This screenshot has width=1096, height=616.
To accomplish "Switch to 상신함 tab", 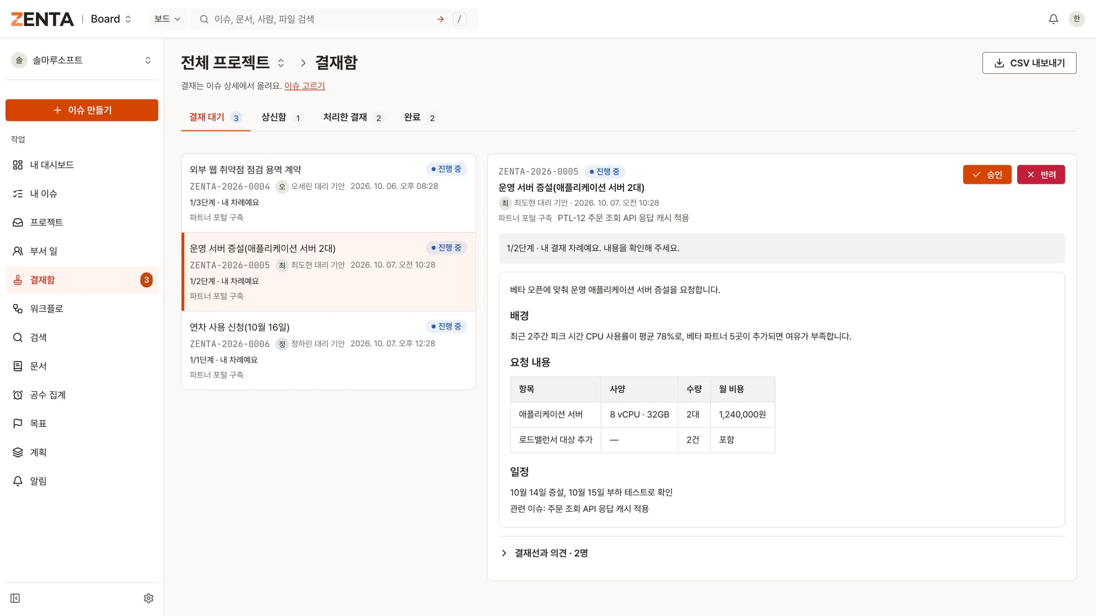I will pos(282,118).
